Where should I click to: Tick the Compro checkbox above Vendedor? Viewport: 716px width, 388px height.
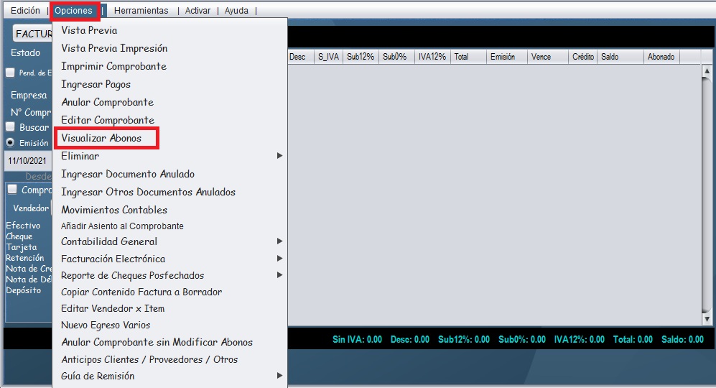(11, 190)
